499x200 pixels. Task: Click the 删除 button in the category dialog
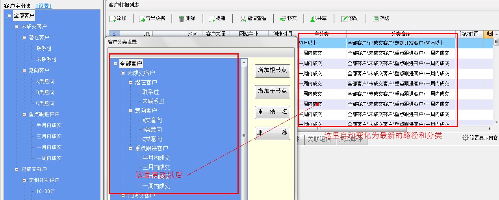[273, 133]
